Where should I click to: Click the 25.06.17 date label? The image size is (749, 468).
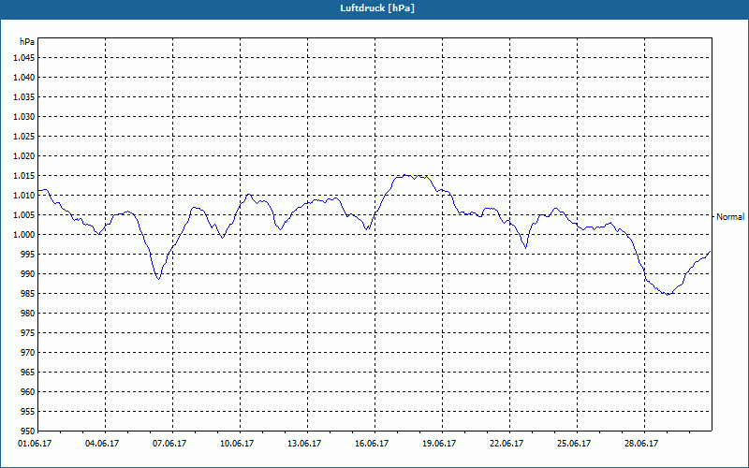pyautogui.click(x=573, y=444)
